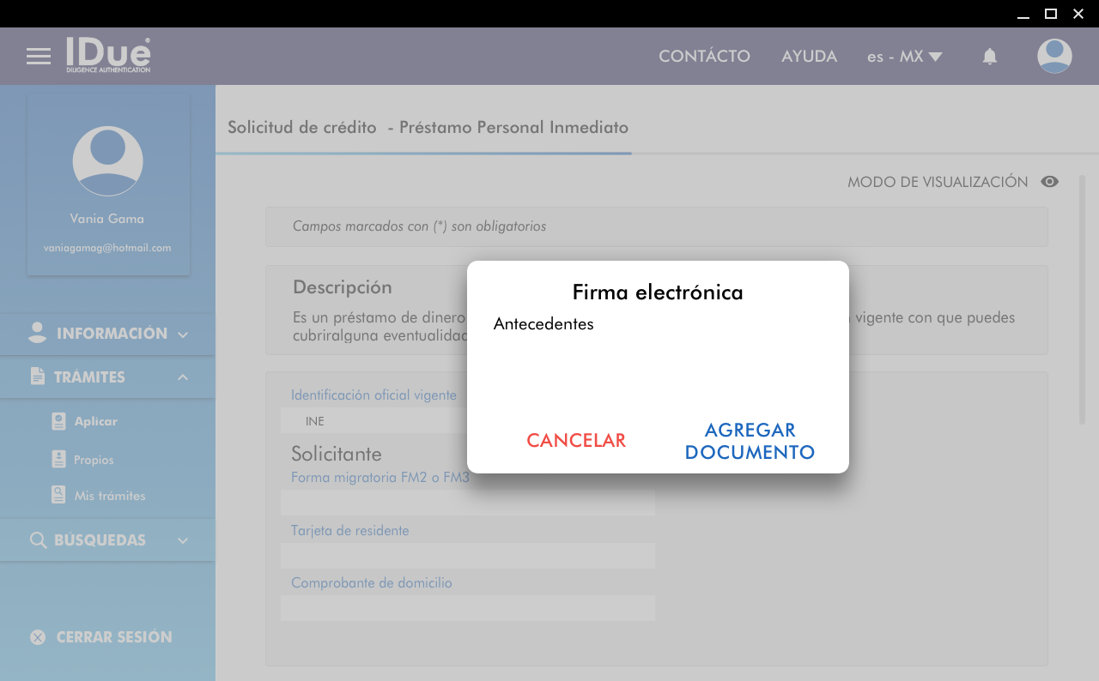Click the Mis trámites sidebar icon
This screenshot has width=1099, height=681.
58,496
